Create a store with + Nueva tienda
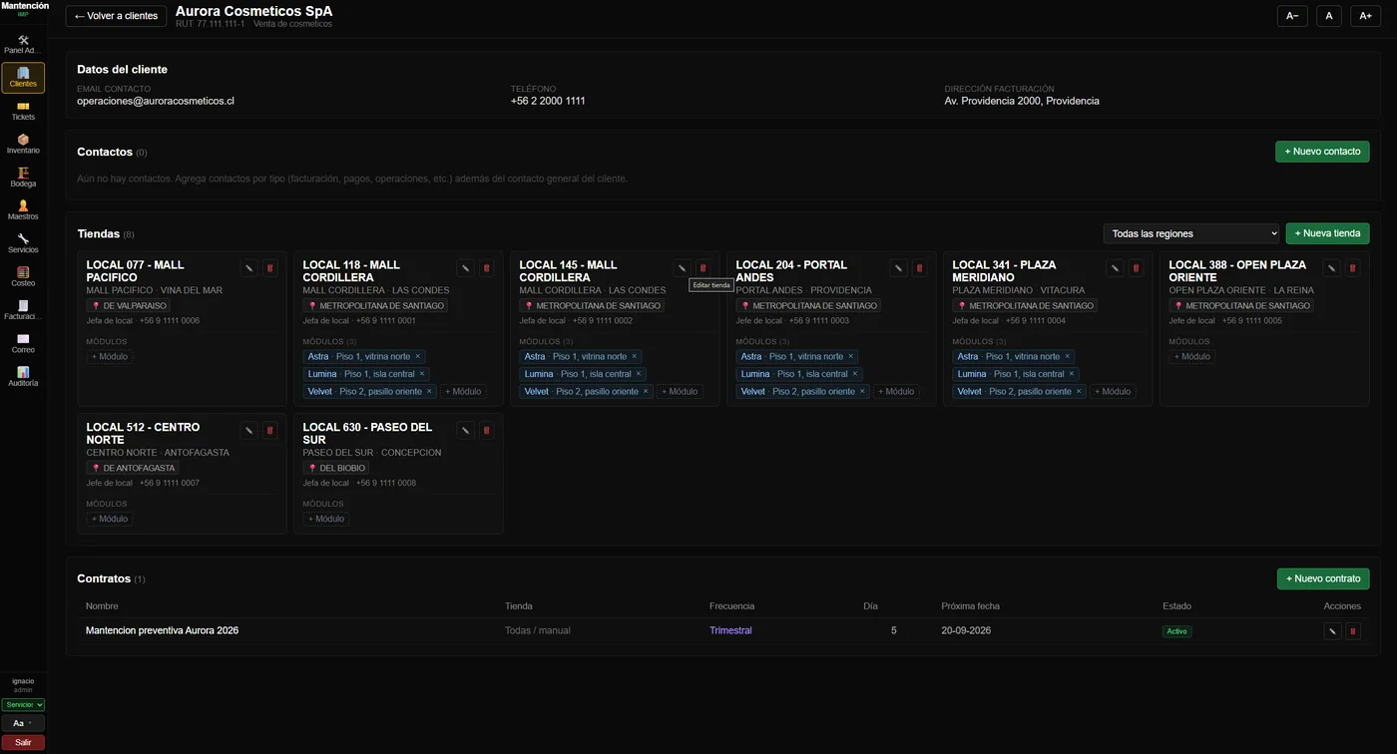 pos(1327,233)
